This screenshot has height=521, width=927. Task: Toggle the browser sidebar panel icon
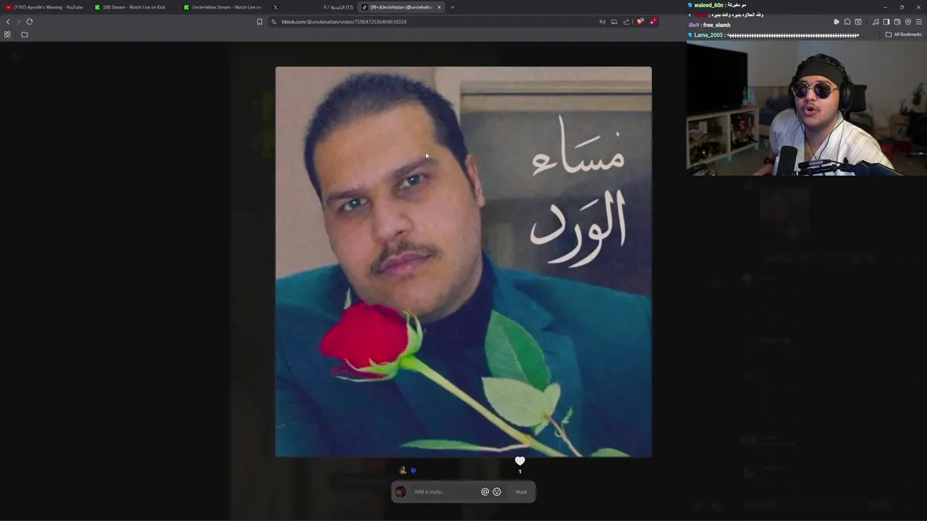[886, 22]
